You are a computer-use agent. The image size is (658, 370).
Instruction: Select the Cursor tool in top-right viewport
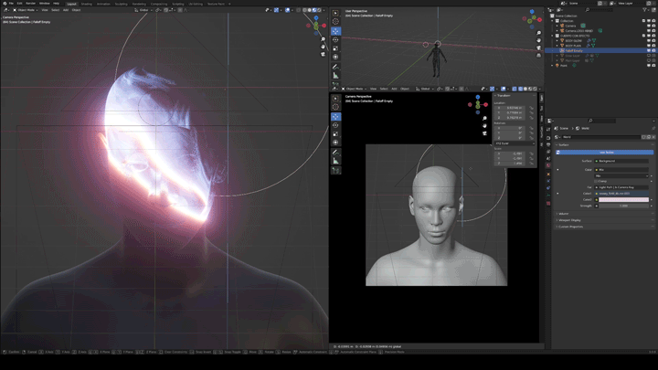[335, 21]
